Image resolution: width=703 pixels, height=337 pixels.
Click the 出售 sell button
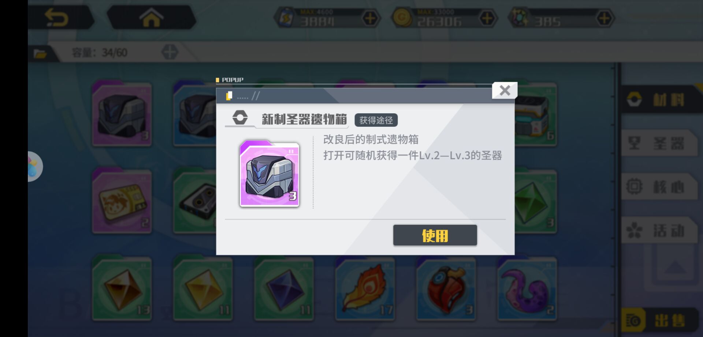click(659, 321)
